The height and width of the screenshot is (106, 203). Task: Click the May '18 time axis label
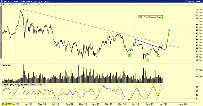(x=42, y=104)
